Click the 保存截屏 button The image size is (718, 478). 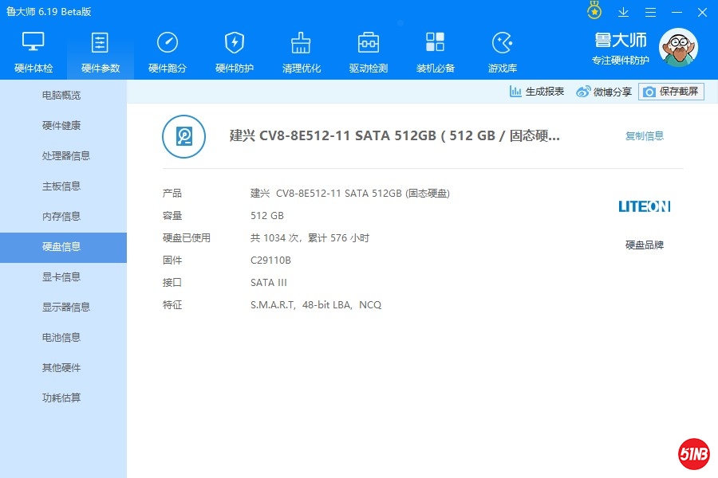(671, 92)
